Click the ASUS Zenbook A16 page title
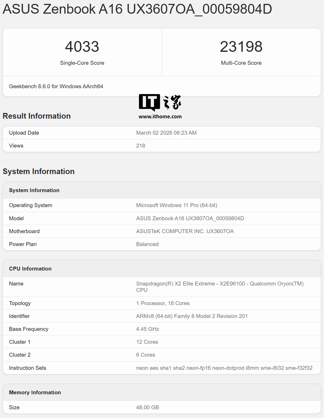The width and height of the screenshot is (324, 418). pos(137,9)
